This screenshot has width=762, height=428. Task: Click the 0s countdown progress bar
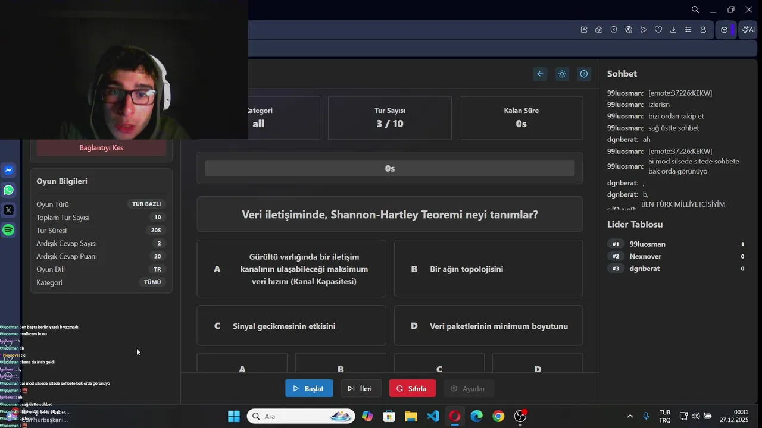click(x=390, y=168)
